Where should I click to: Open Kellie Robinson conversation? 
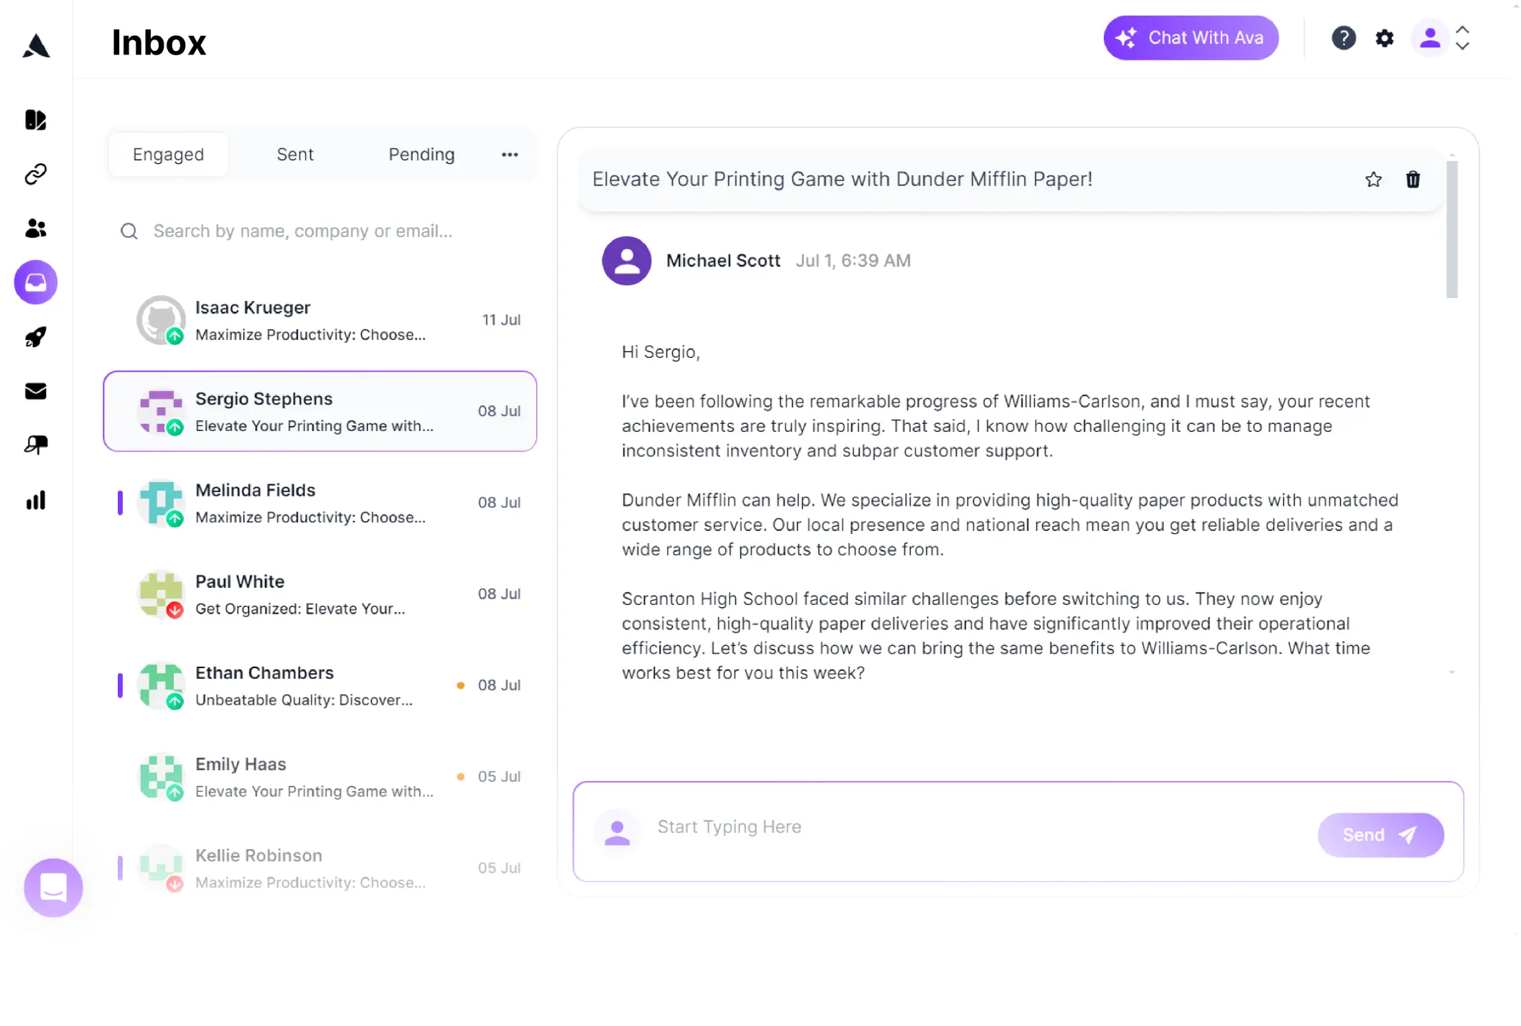pyautogui.click(x=320, y=867)
